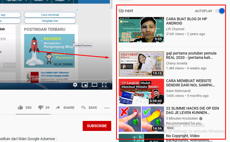Click the save-to-playlist icon
The height and width of the screenshot is (142, 230).
(x=83, y=108)
